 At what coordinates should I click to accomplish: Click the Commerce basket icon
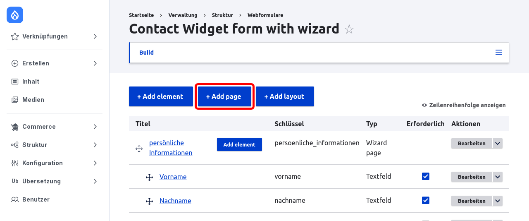(15, 127)
